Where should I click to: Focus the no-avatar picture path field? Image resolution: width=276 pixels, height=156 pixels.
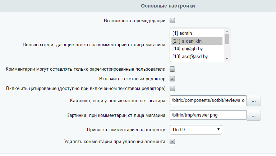[x=208, y=100]
